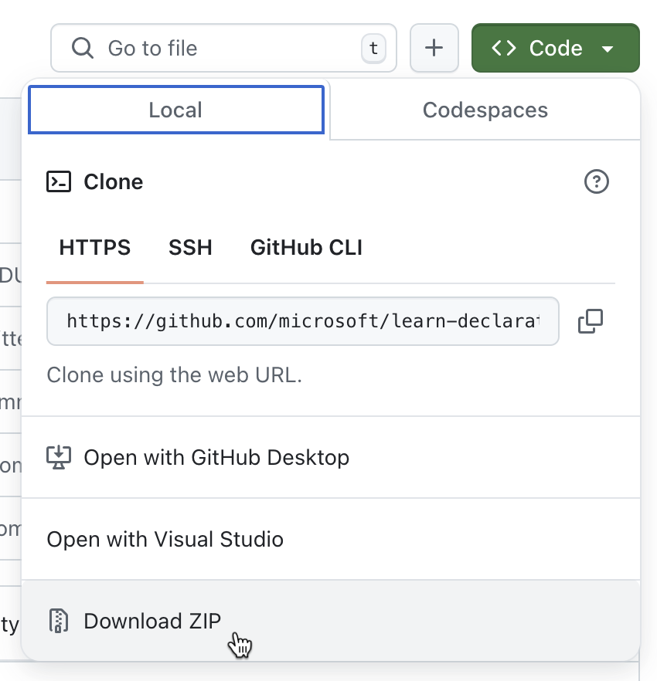Copy the HTTPS clone URL to clipboard
The image size is (657, 681).
590,321
